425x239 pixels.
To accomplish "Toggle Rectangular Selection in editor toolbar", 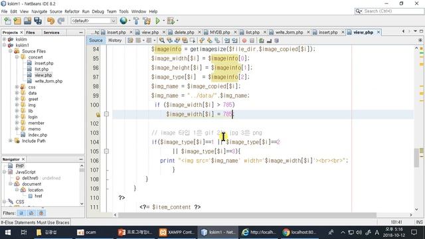I will click(193, 40).
